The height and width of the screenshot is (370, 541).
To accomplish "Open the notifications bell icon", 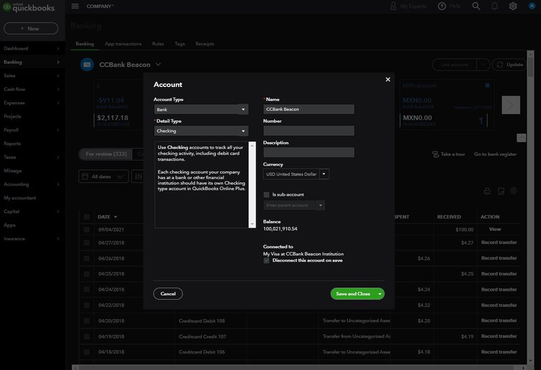I will click(x=494, y=6).
